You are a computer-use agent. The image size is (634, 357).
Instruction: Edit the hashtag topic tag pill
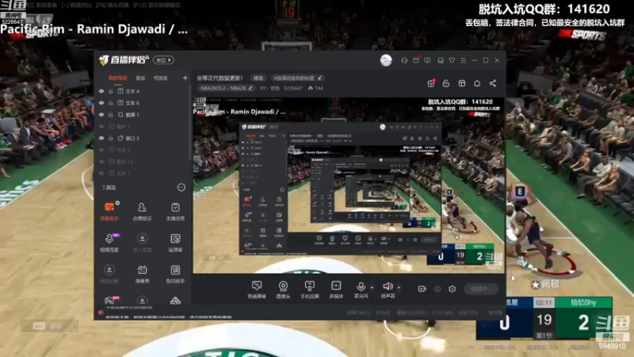(297, 78)
